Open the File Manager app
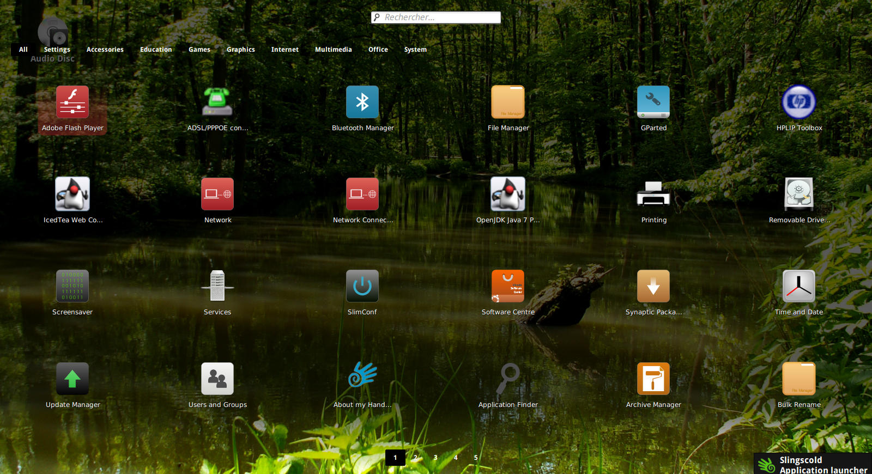872x474 pixels. coord(508,109)
